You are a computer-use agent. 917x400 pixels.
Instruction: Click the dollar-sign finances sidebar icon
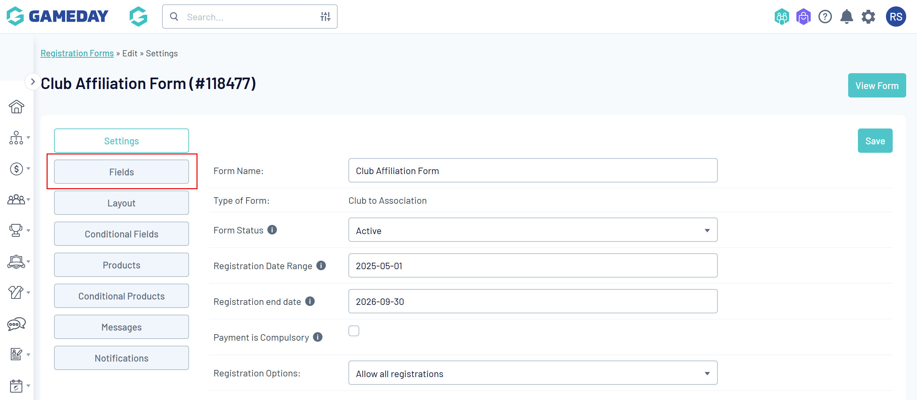click(x=16, y=169)
